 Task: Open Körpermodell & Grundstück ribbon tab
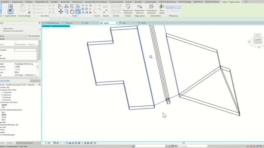pos(96,2)
